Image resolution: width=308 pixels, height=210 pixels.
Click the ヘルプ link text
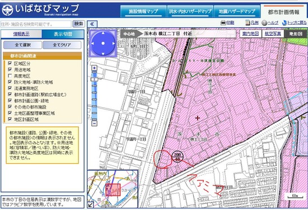click(x=273, y=23)
